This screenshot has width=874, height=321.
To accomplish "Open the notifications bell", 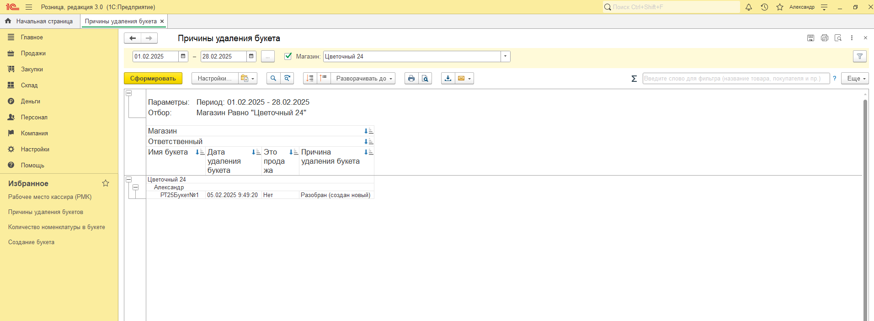I will [749, 7].
